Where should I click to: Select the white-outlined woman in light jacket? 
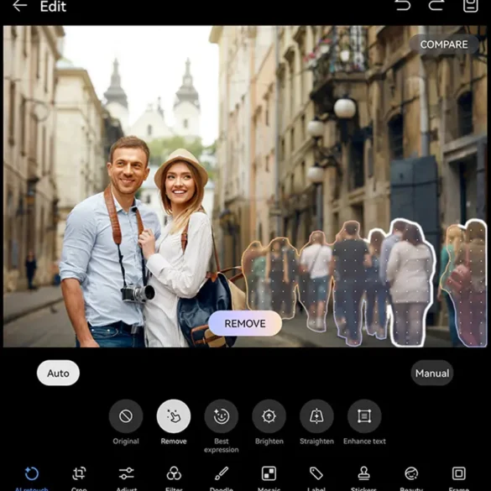coord(410,282)
